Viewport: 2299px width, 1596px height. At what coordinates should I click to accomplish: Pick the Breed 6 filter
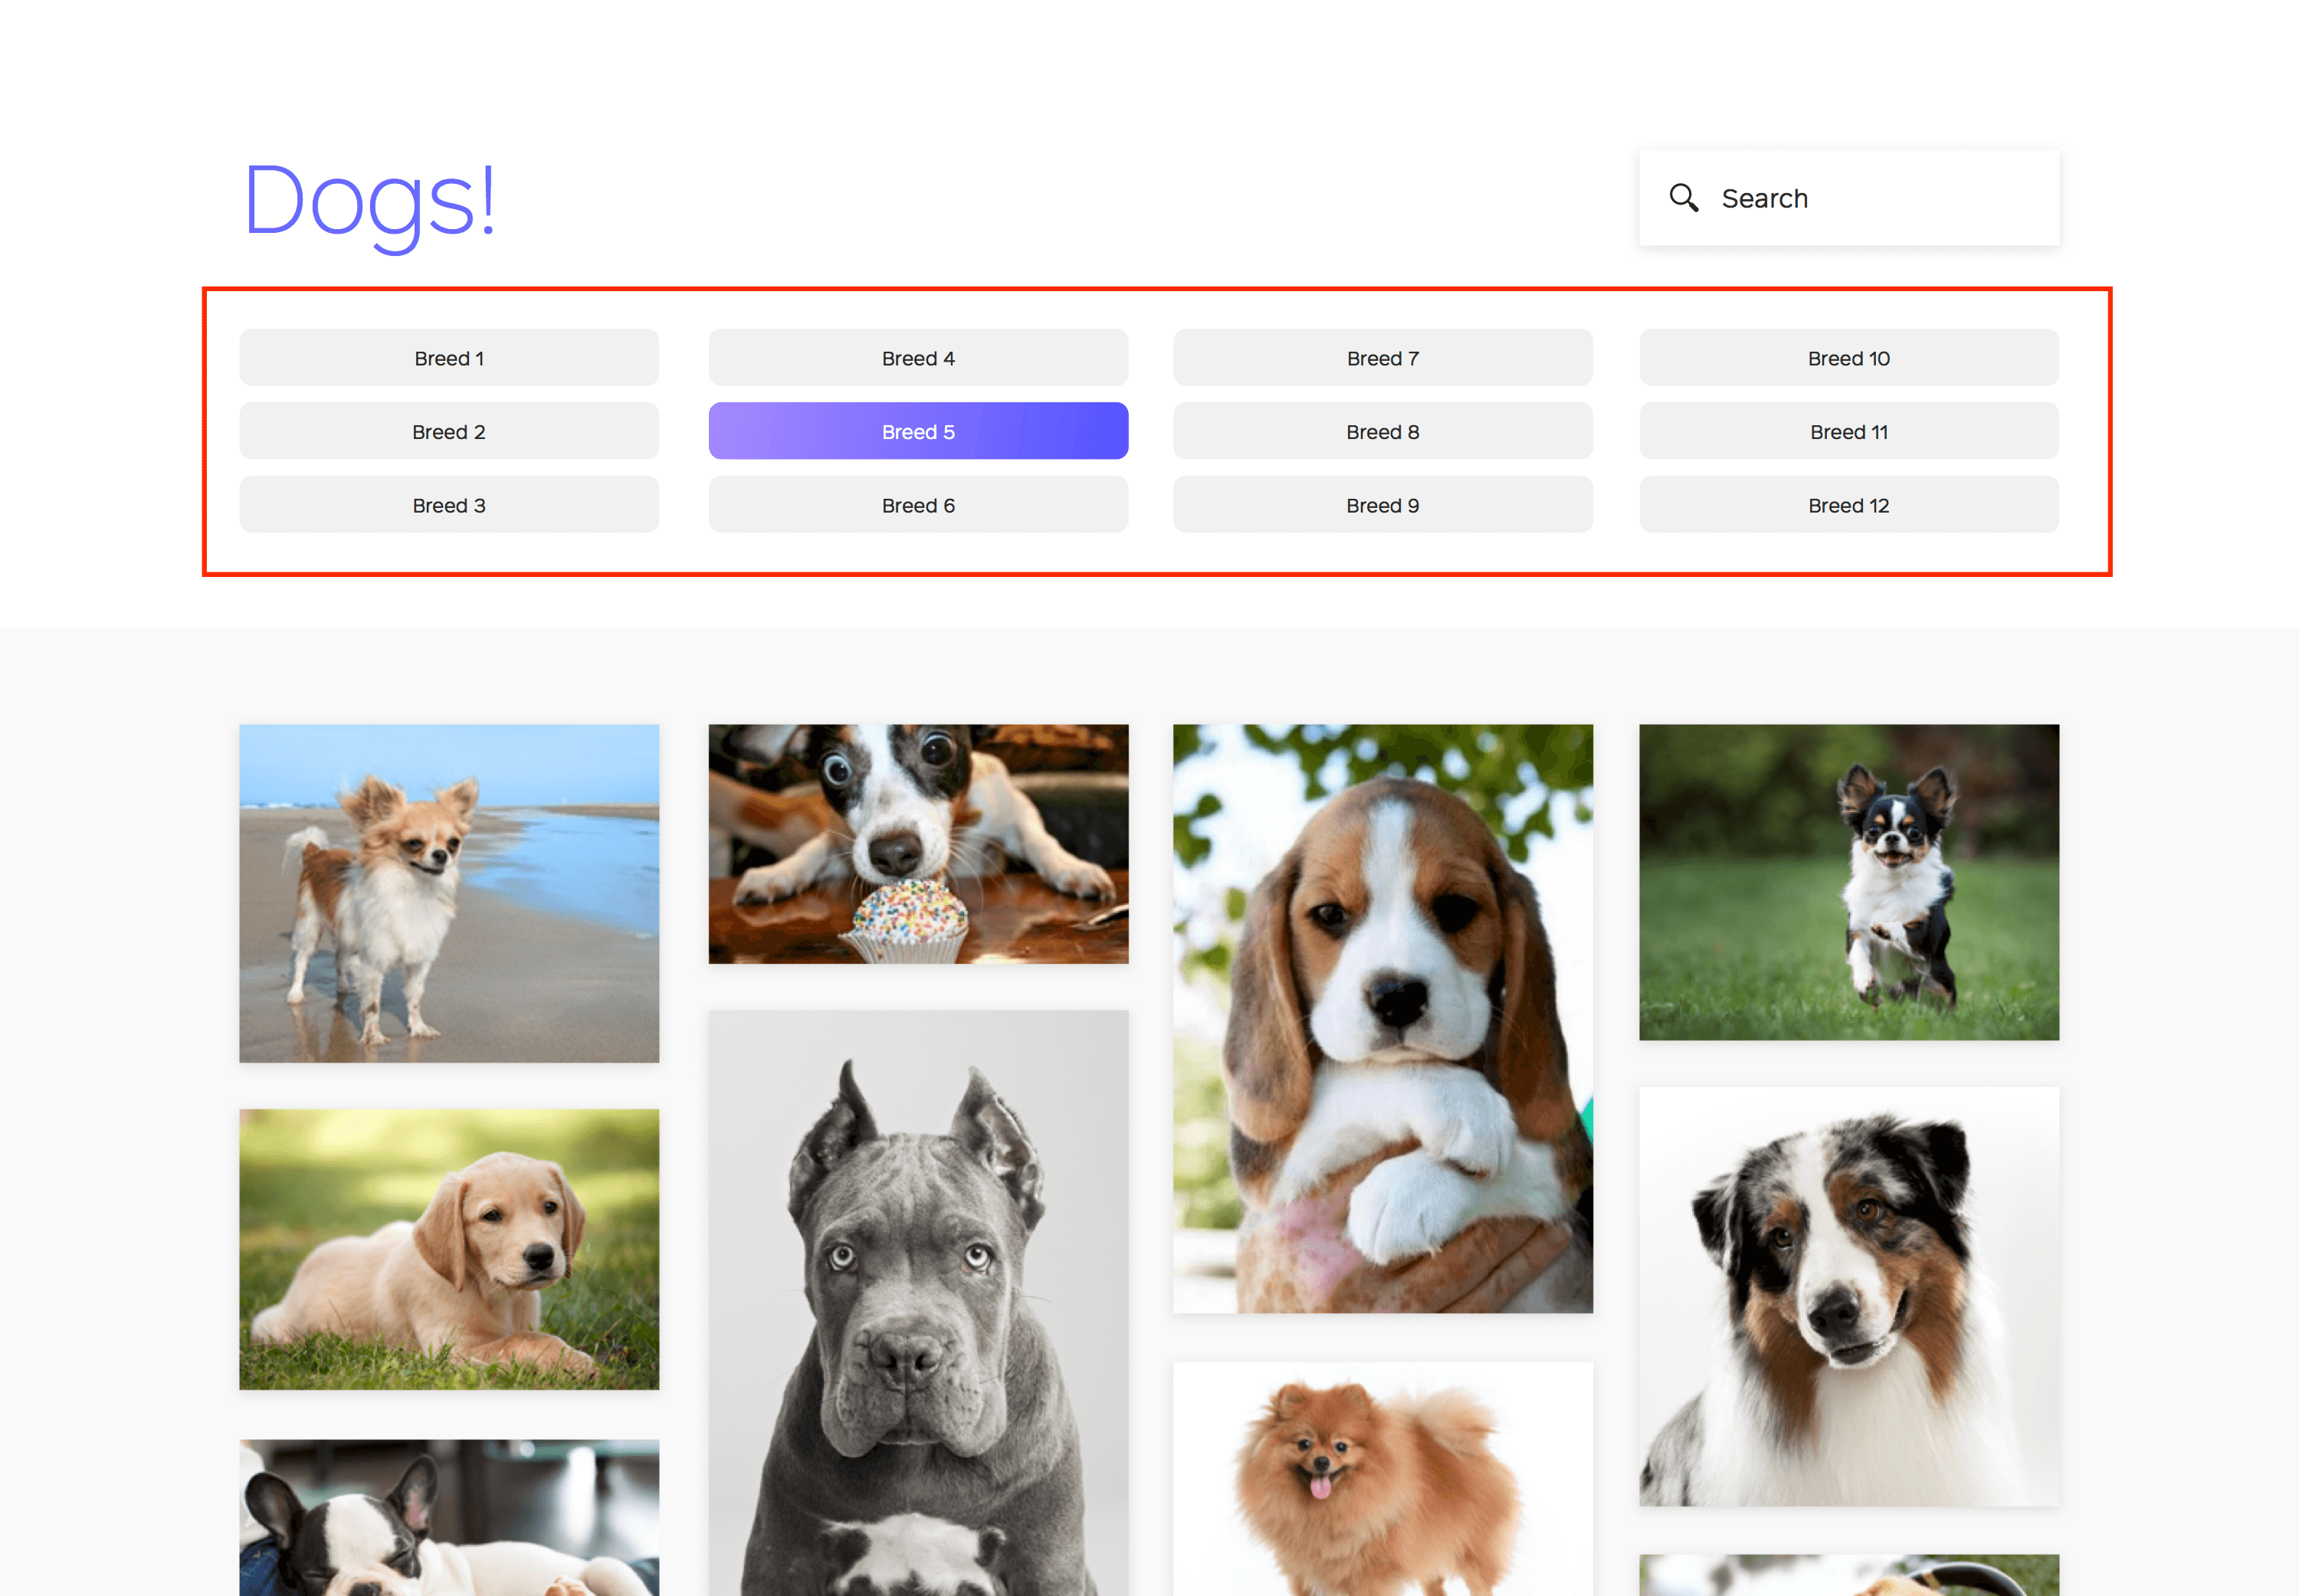point(918,505)
